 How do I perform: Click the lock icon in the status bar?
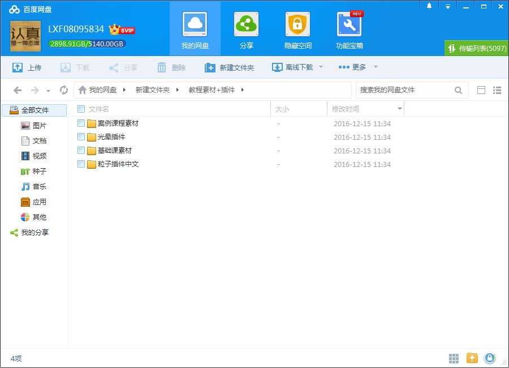tap(490, 358)
